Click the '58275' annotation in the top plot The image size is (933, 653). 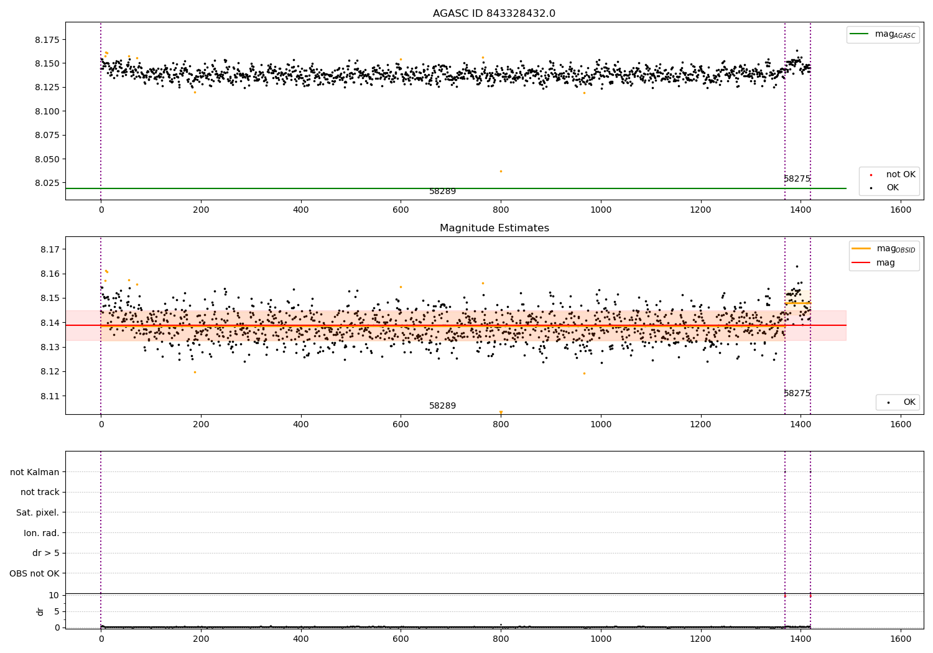pos(797,179)
